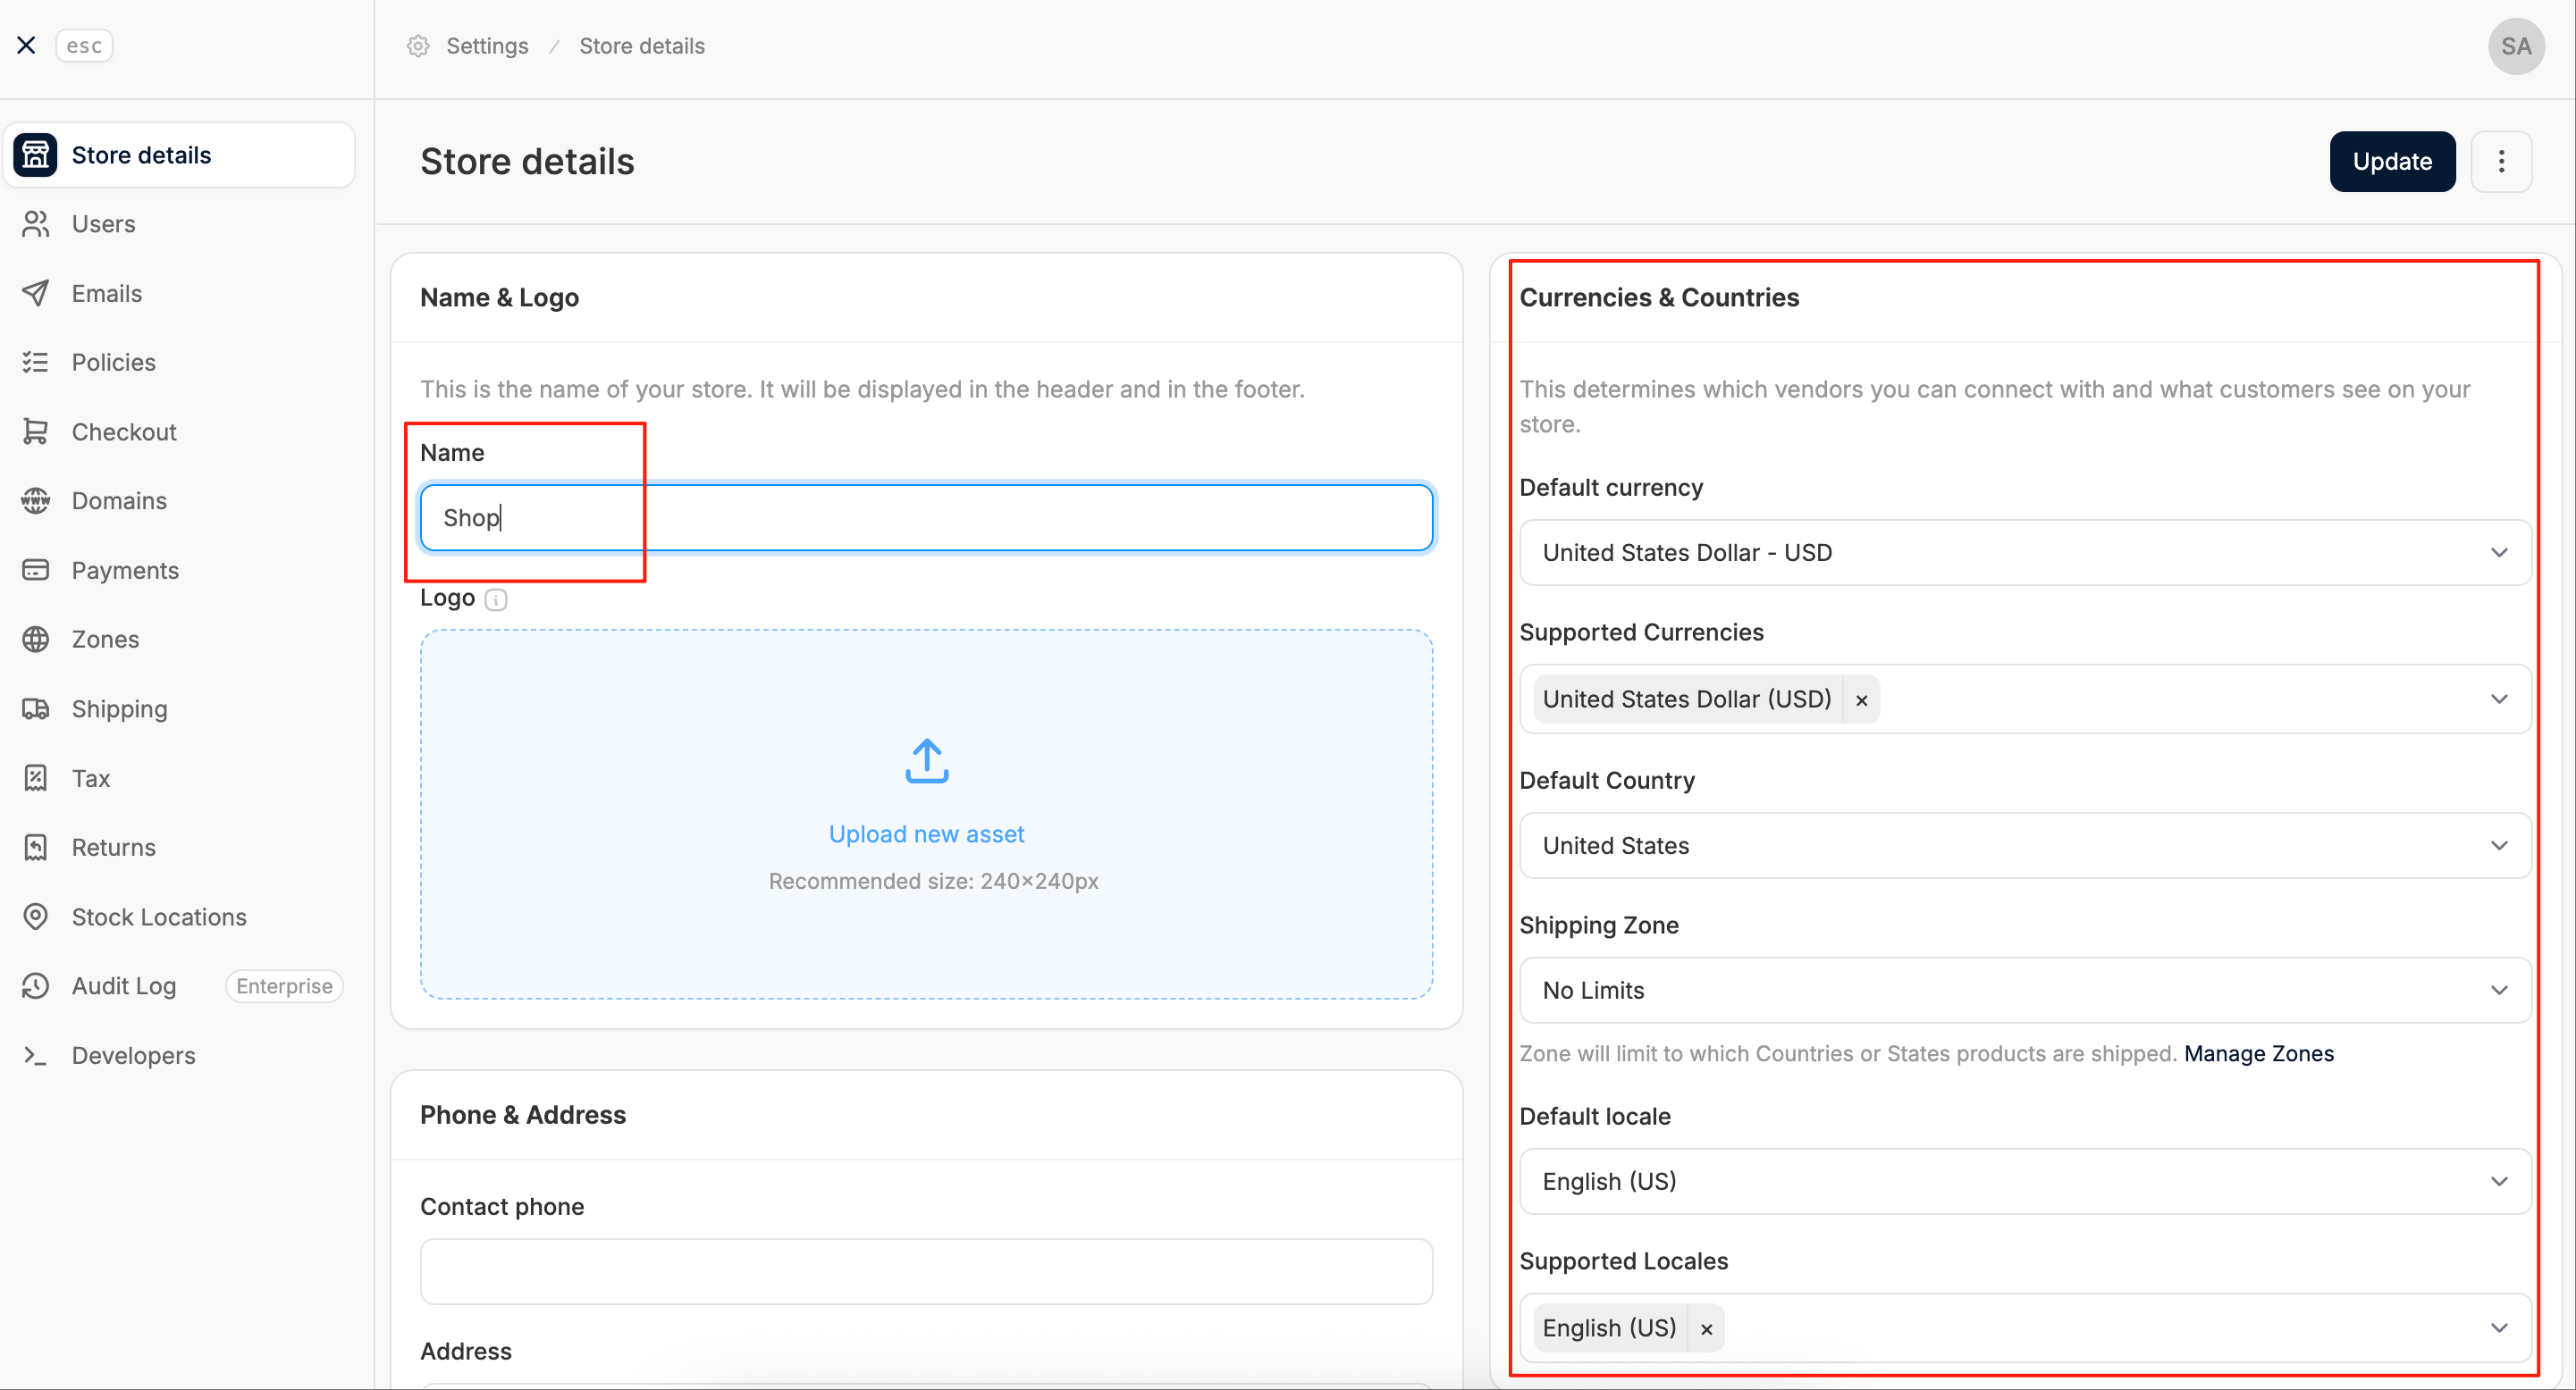Image resolution: width=2576 pixels, height=1390 pixels.
Task: Click the Checkout cart icon
Action: [x=36, y=431]
